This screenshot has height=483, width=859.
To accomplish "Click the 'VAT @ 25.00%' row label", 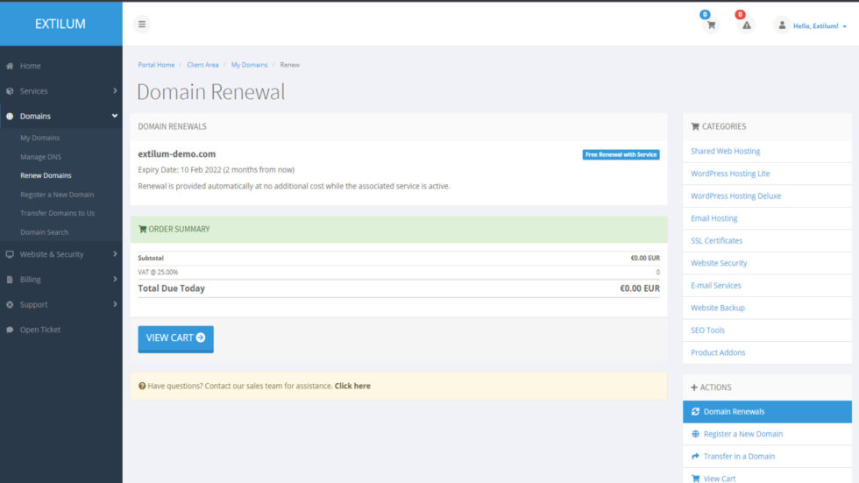I will 158,272.
